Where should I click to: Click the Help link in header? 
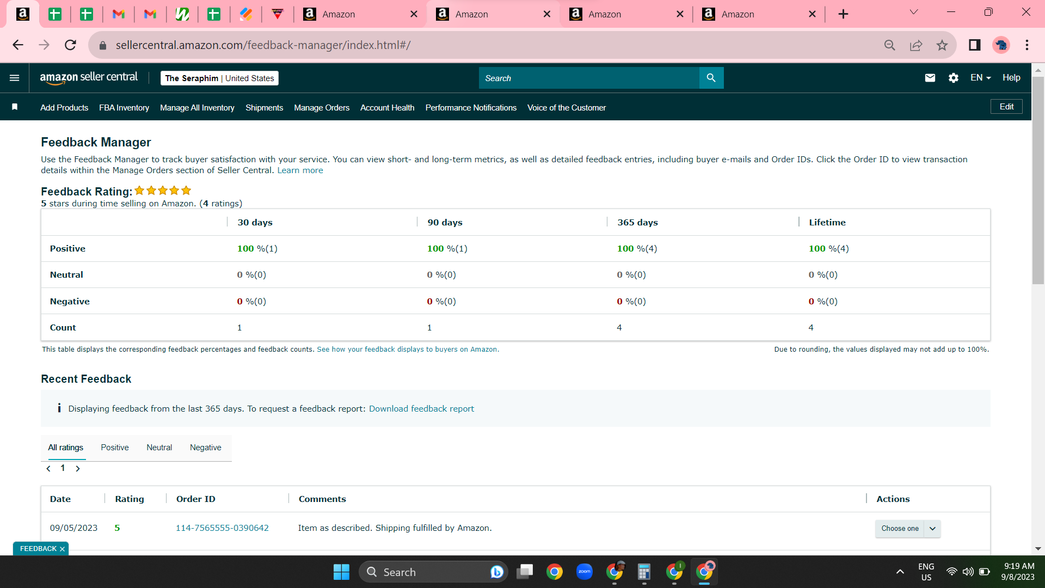1011,78
